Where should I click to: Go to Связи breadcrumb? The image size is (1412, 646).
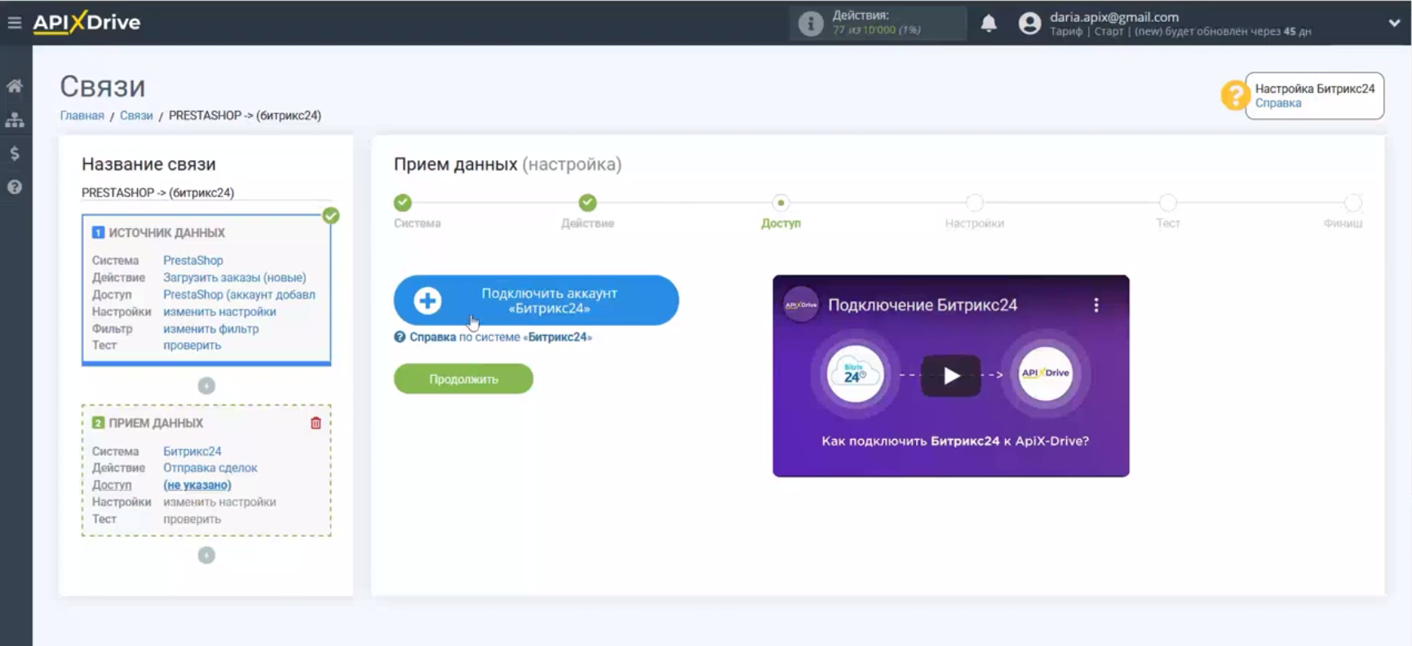[x=136, y=116]
